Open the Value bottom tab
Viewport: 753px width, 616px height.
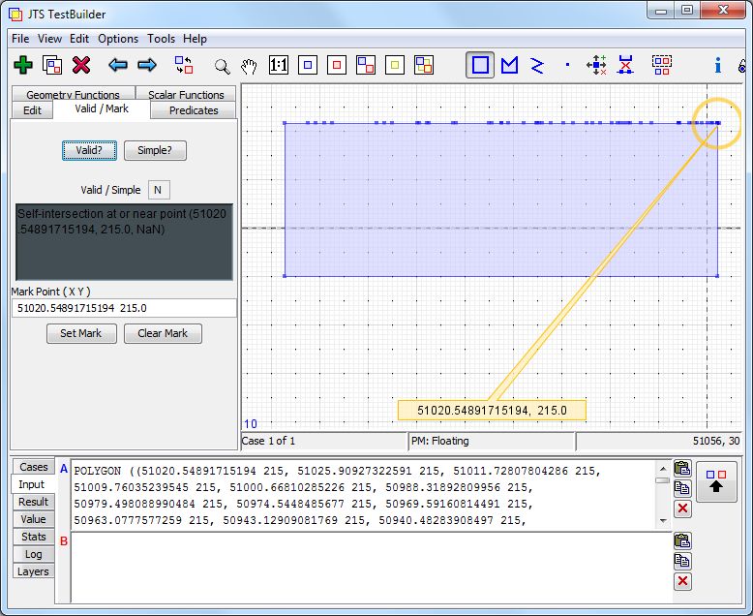click(x=34, y=519)
